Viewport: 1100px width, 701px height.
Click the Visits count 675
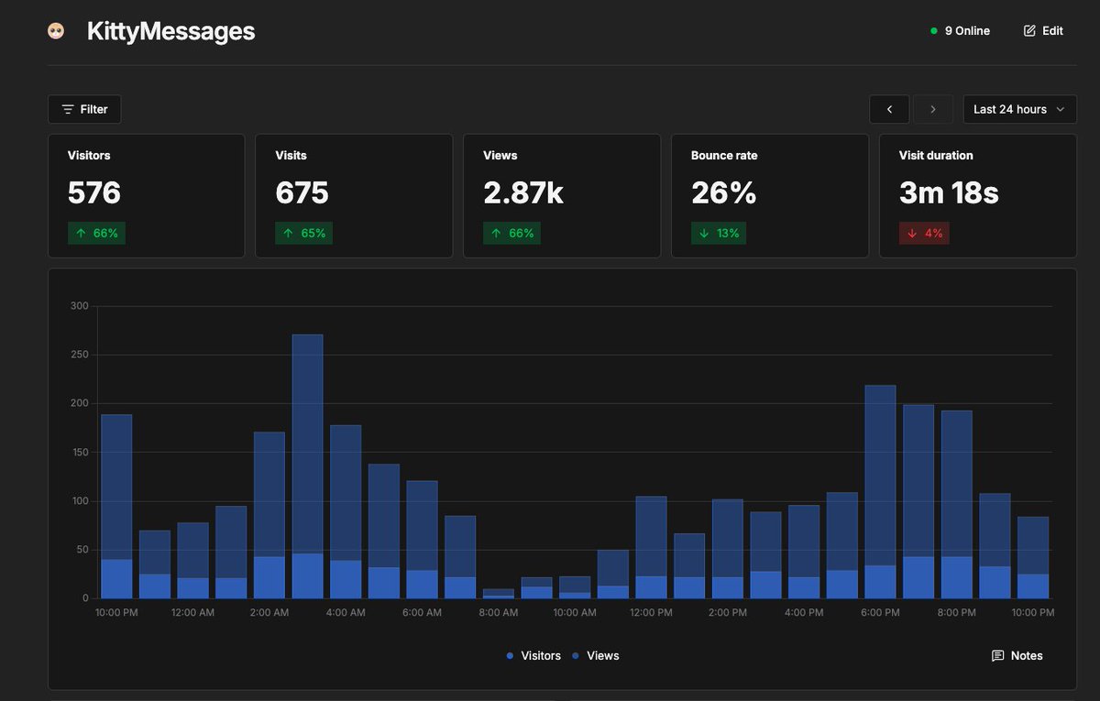coord(302,192)
